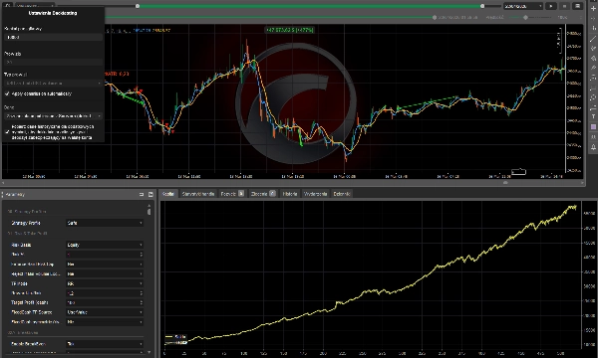Switch to the Pozycje tab
Image resolution: width=598 pixels, height=358 pixels.
click(x=232, y=194)
